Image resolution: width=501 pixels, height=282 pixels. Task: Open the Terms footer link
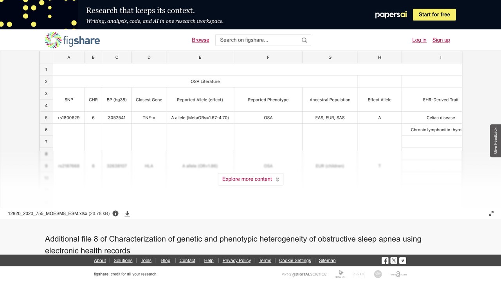click(x=265, y=260)
